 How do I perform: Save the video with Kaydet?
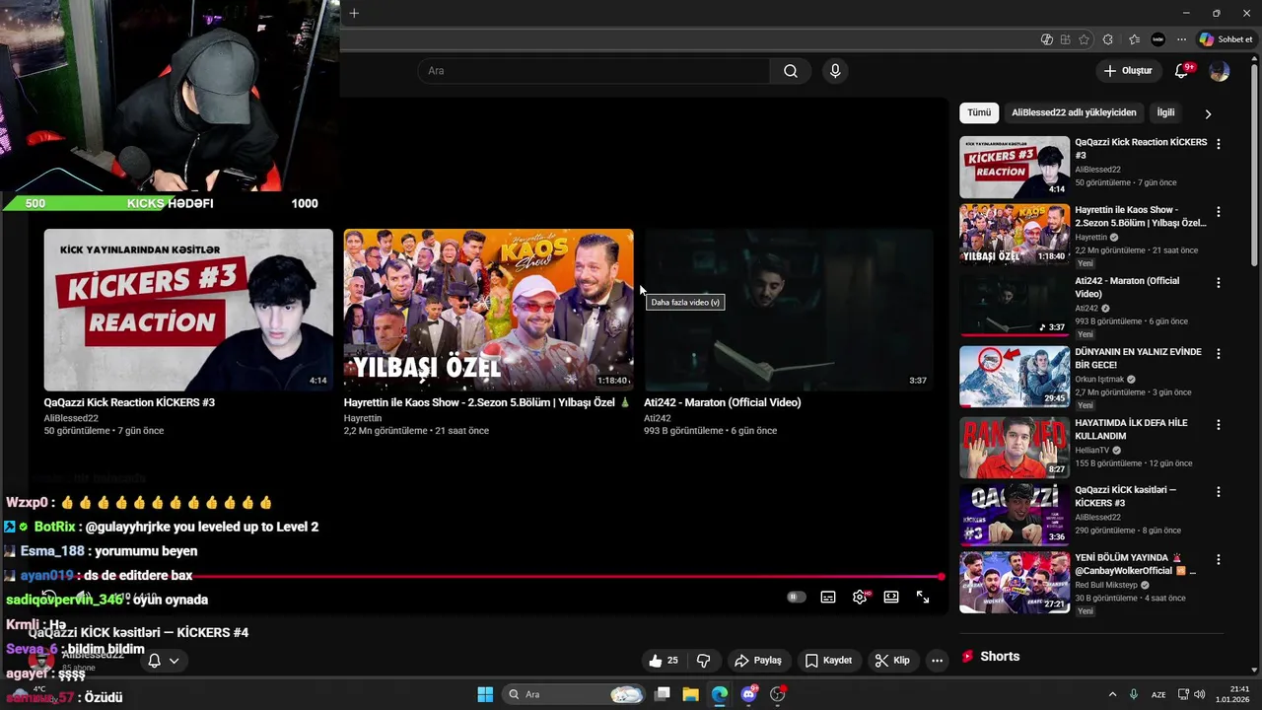tap(828, 661)
